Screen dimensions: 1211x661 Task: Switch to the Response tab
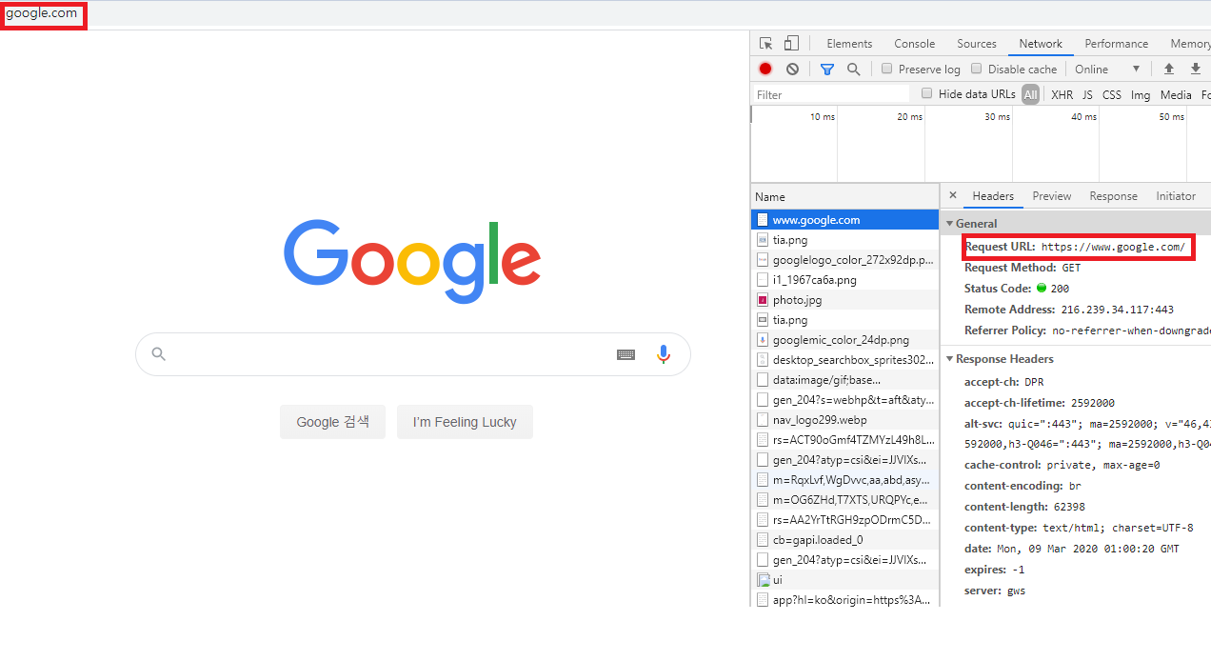(x=1114, y=196)
